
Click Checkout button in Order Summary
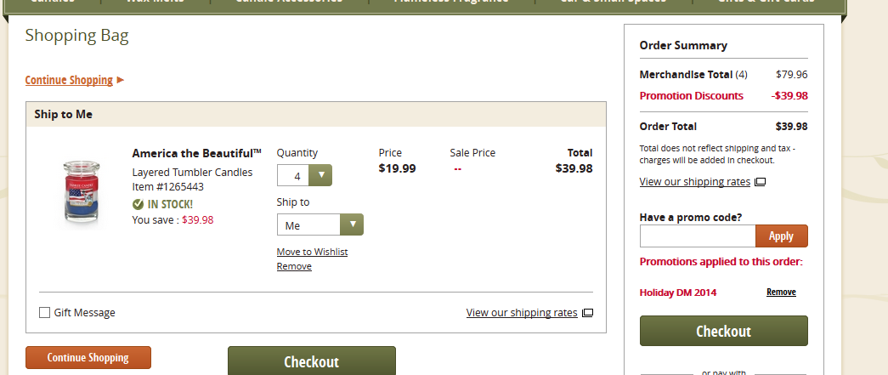[723, 331]
